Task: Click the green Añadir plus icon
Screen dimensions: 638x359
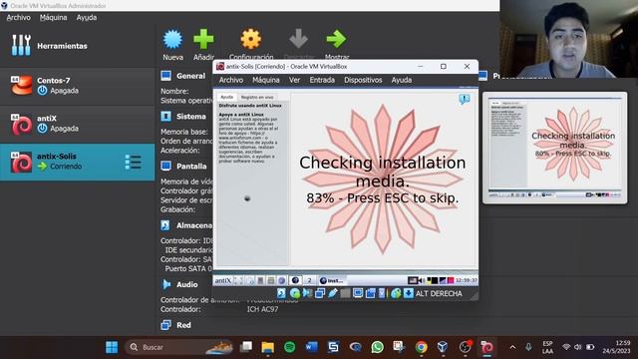Action: pyautogui.click(x=203, y=39)
